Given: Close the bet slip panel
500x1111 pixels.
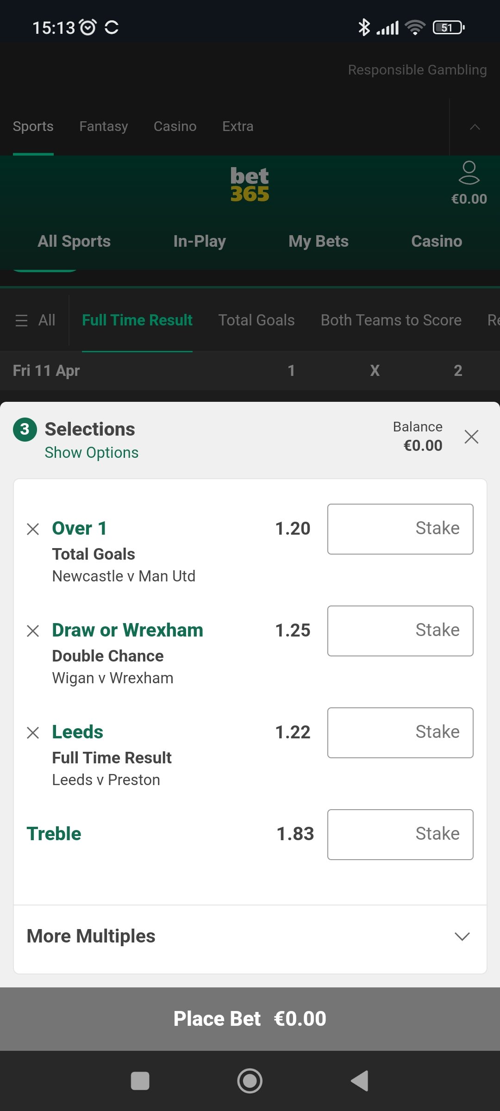Looking at the screenshot, I should [471, 437].
